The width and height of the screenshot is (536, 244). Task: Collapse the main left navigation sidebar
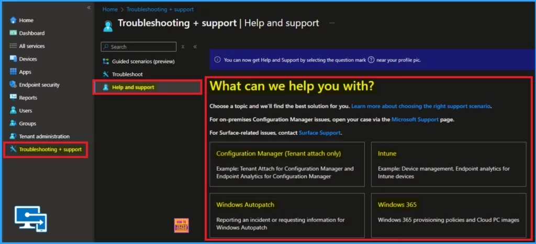point(88,7)
